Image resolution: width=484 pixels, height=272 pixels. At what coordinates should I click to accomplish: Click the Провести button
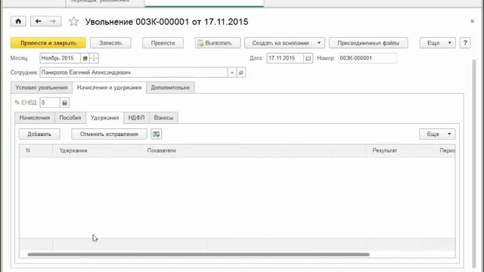(x=163, y=43)
